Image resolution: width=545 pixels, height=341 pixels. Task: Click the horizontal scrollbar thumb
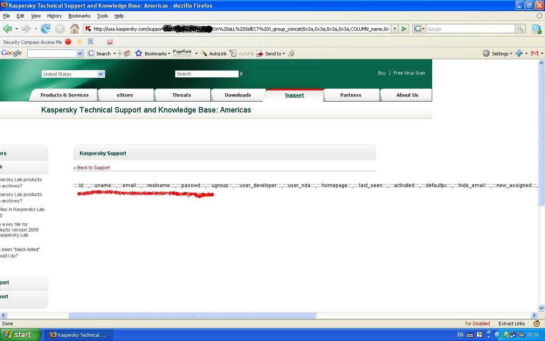tap(192, 315)
